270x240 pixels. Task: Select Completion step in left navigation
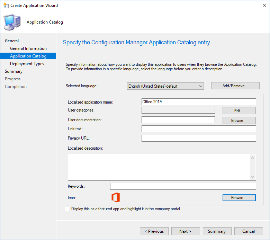pyautogui.click(x=16, y=87)
